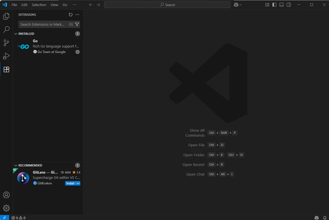Open the Copilot chat icon in title bar

(236, 5)
